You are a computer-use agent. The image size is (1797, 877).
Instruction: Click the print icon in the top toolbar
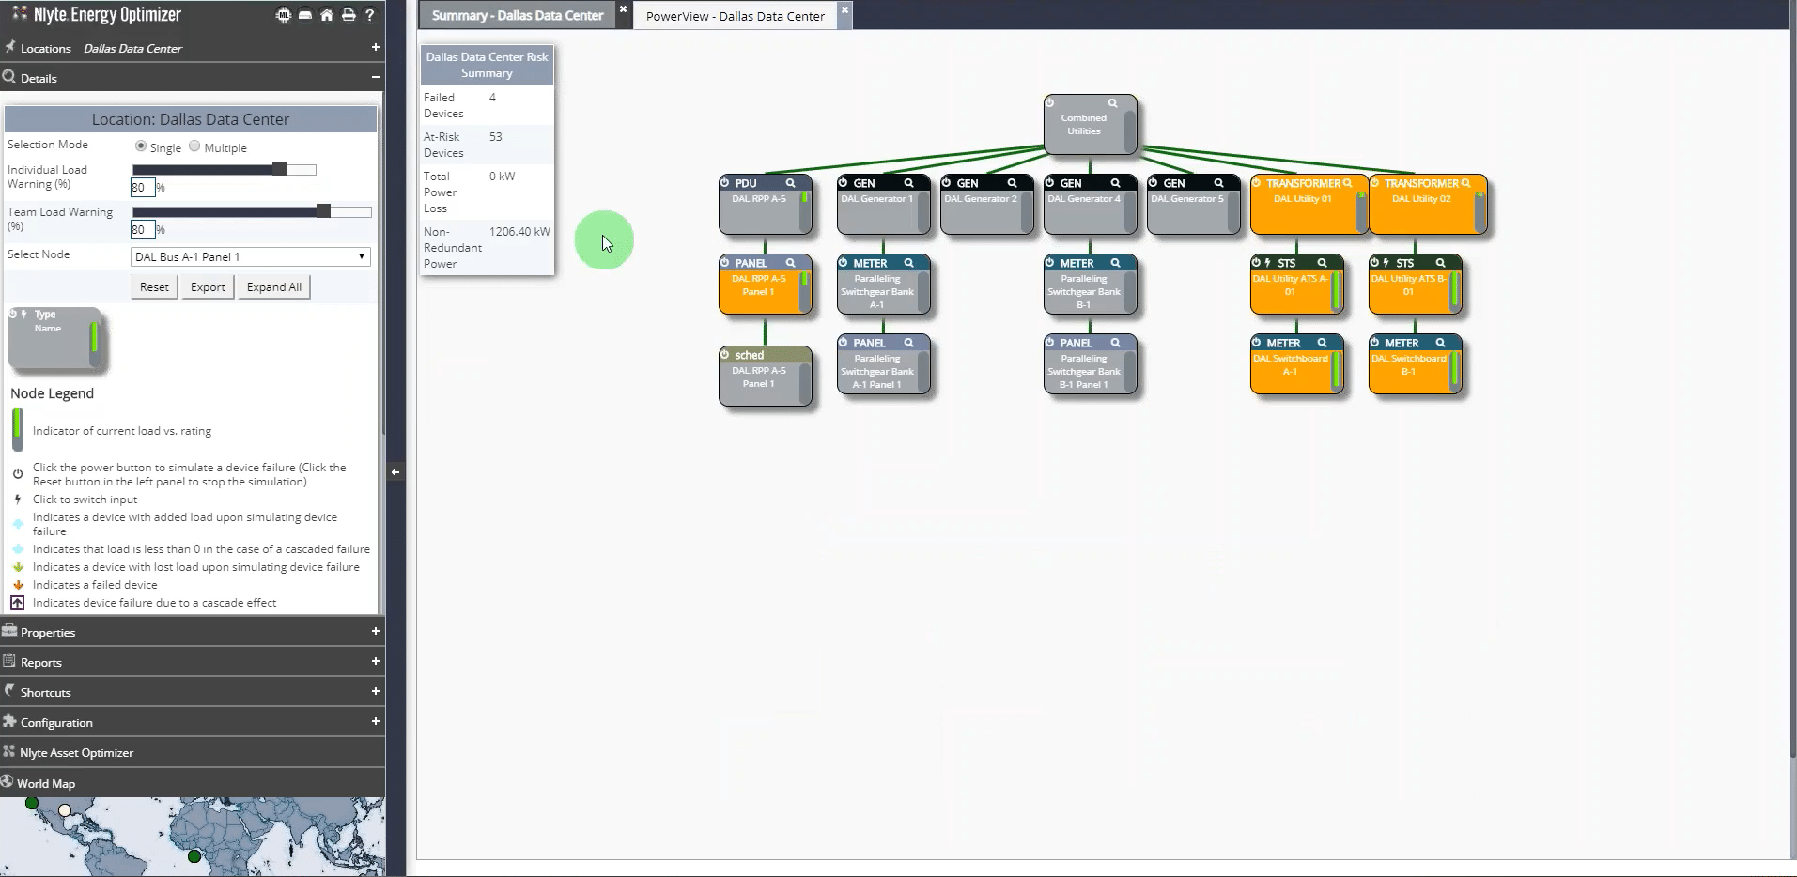[x=349, y=15]
